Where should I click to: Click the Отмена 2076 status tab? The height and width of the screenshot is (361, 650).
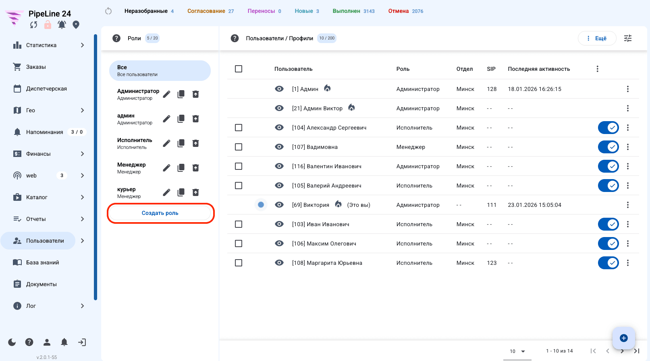[406, 11]
